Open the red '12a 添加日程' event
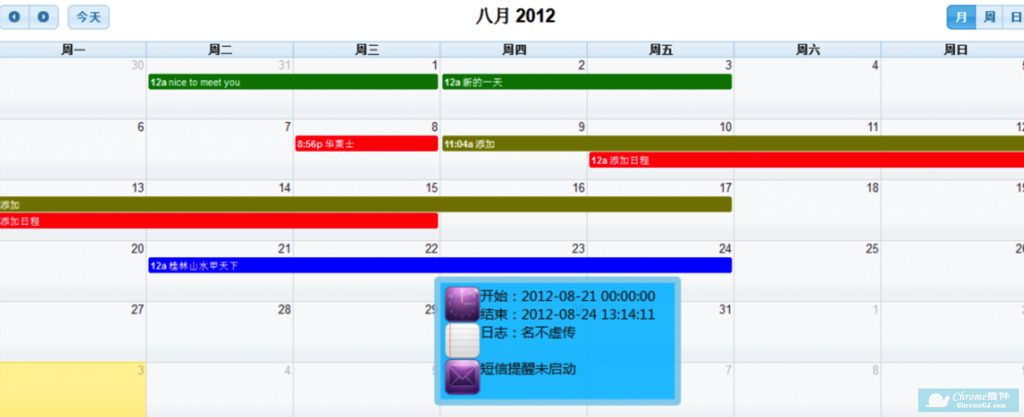 tap(806, 160)
